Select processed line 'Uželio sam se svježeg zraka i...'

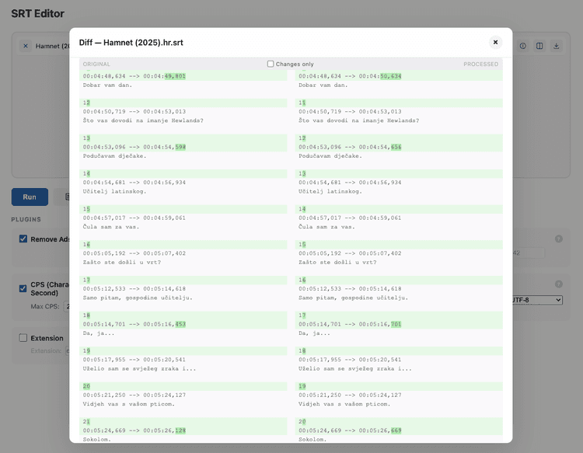[x=355, y=368]
